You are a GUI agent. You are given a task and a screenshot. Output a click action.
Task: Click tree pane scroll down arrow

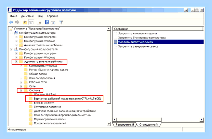click(x=109, y=124)
